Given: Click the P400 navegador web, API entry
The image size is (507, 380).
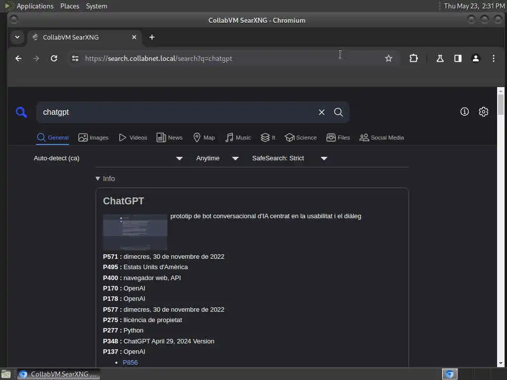Looking at the screenshot, I should pos(142,278).
